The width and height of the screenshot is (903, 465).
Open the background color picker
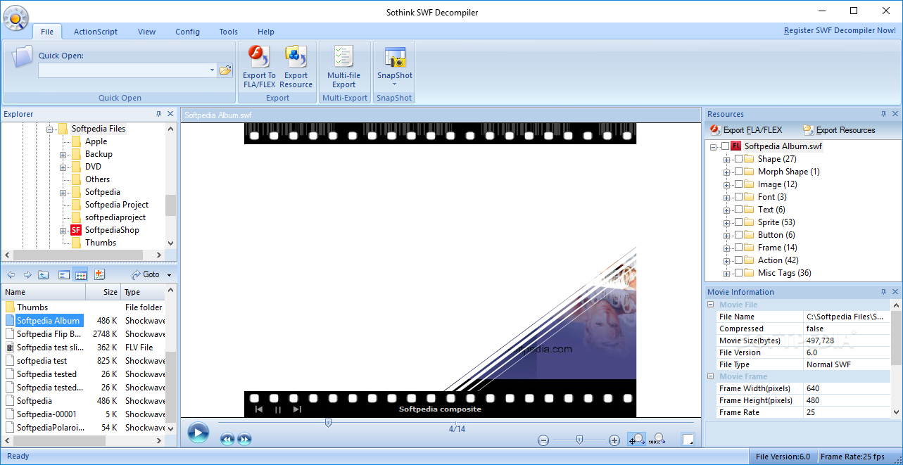688,440
